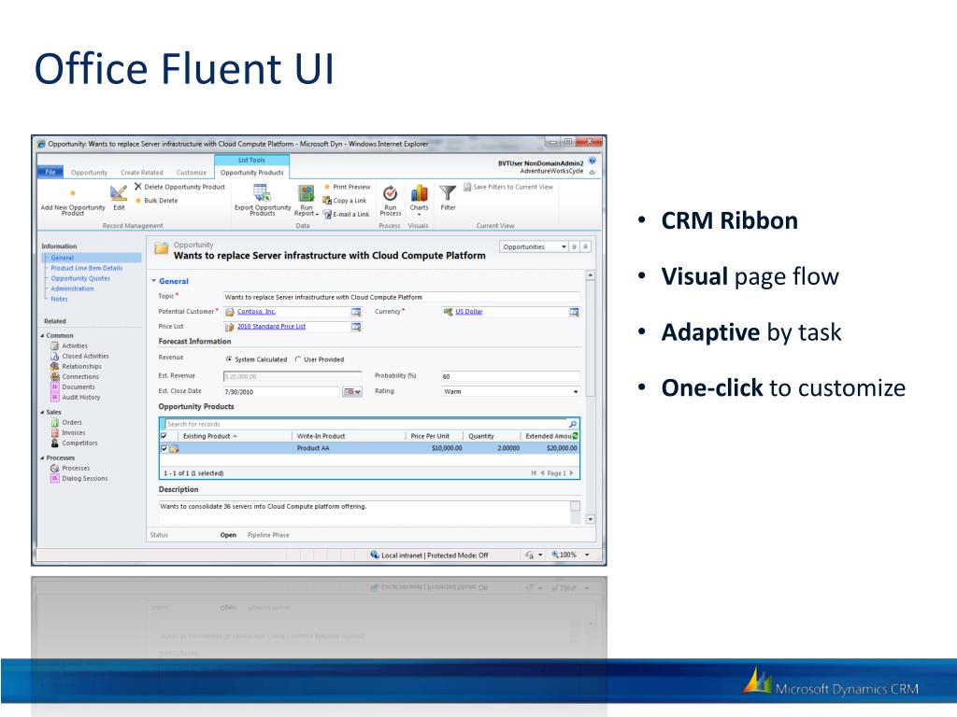Click the Competitors sidebar item
The width and height of the screenshot is (957, 717).
click(74, 443)
